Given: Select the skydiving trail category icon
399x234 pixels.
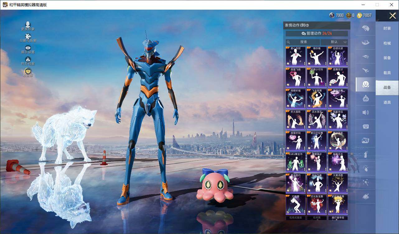Looking at the screenshot, I should pos(366,42).
